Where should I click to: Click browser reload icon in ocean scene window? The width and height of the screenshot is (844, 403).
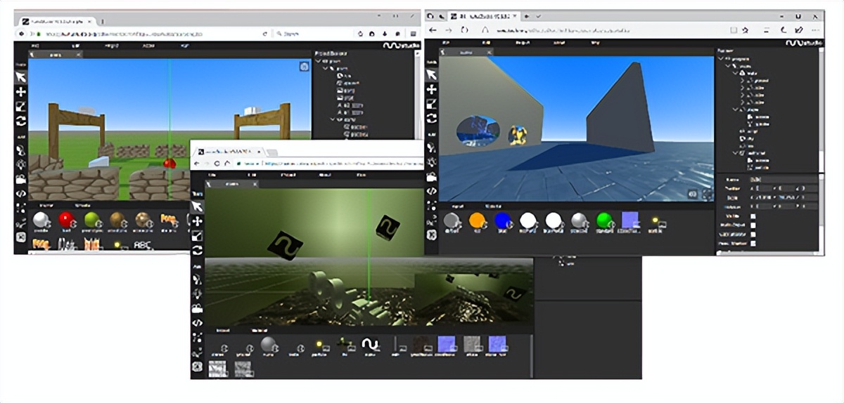click(465, 30)
